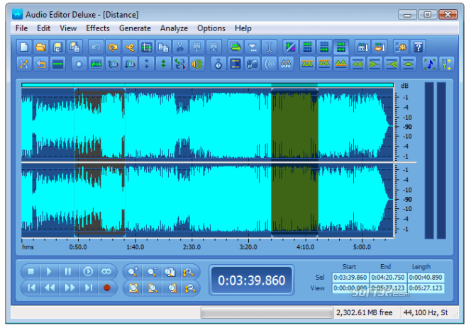The width and height of the screenshot is (471, 330).
Task: Click the zoom-to-selection framed magnifier icon
Action: coord(133,289)
